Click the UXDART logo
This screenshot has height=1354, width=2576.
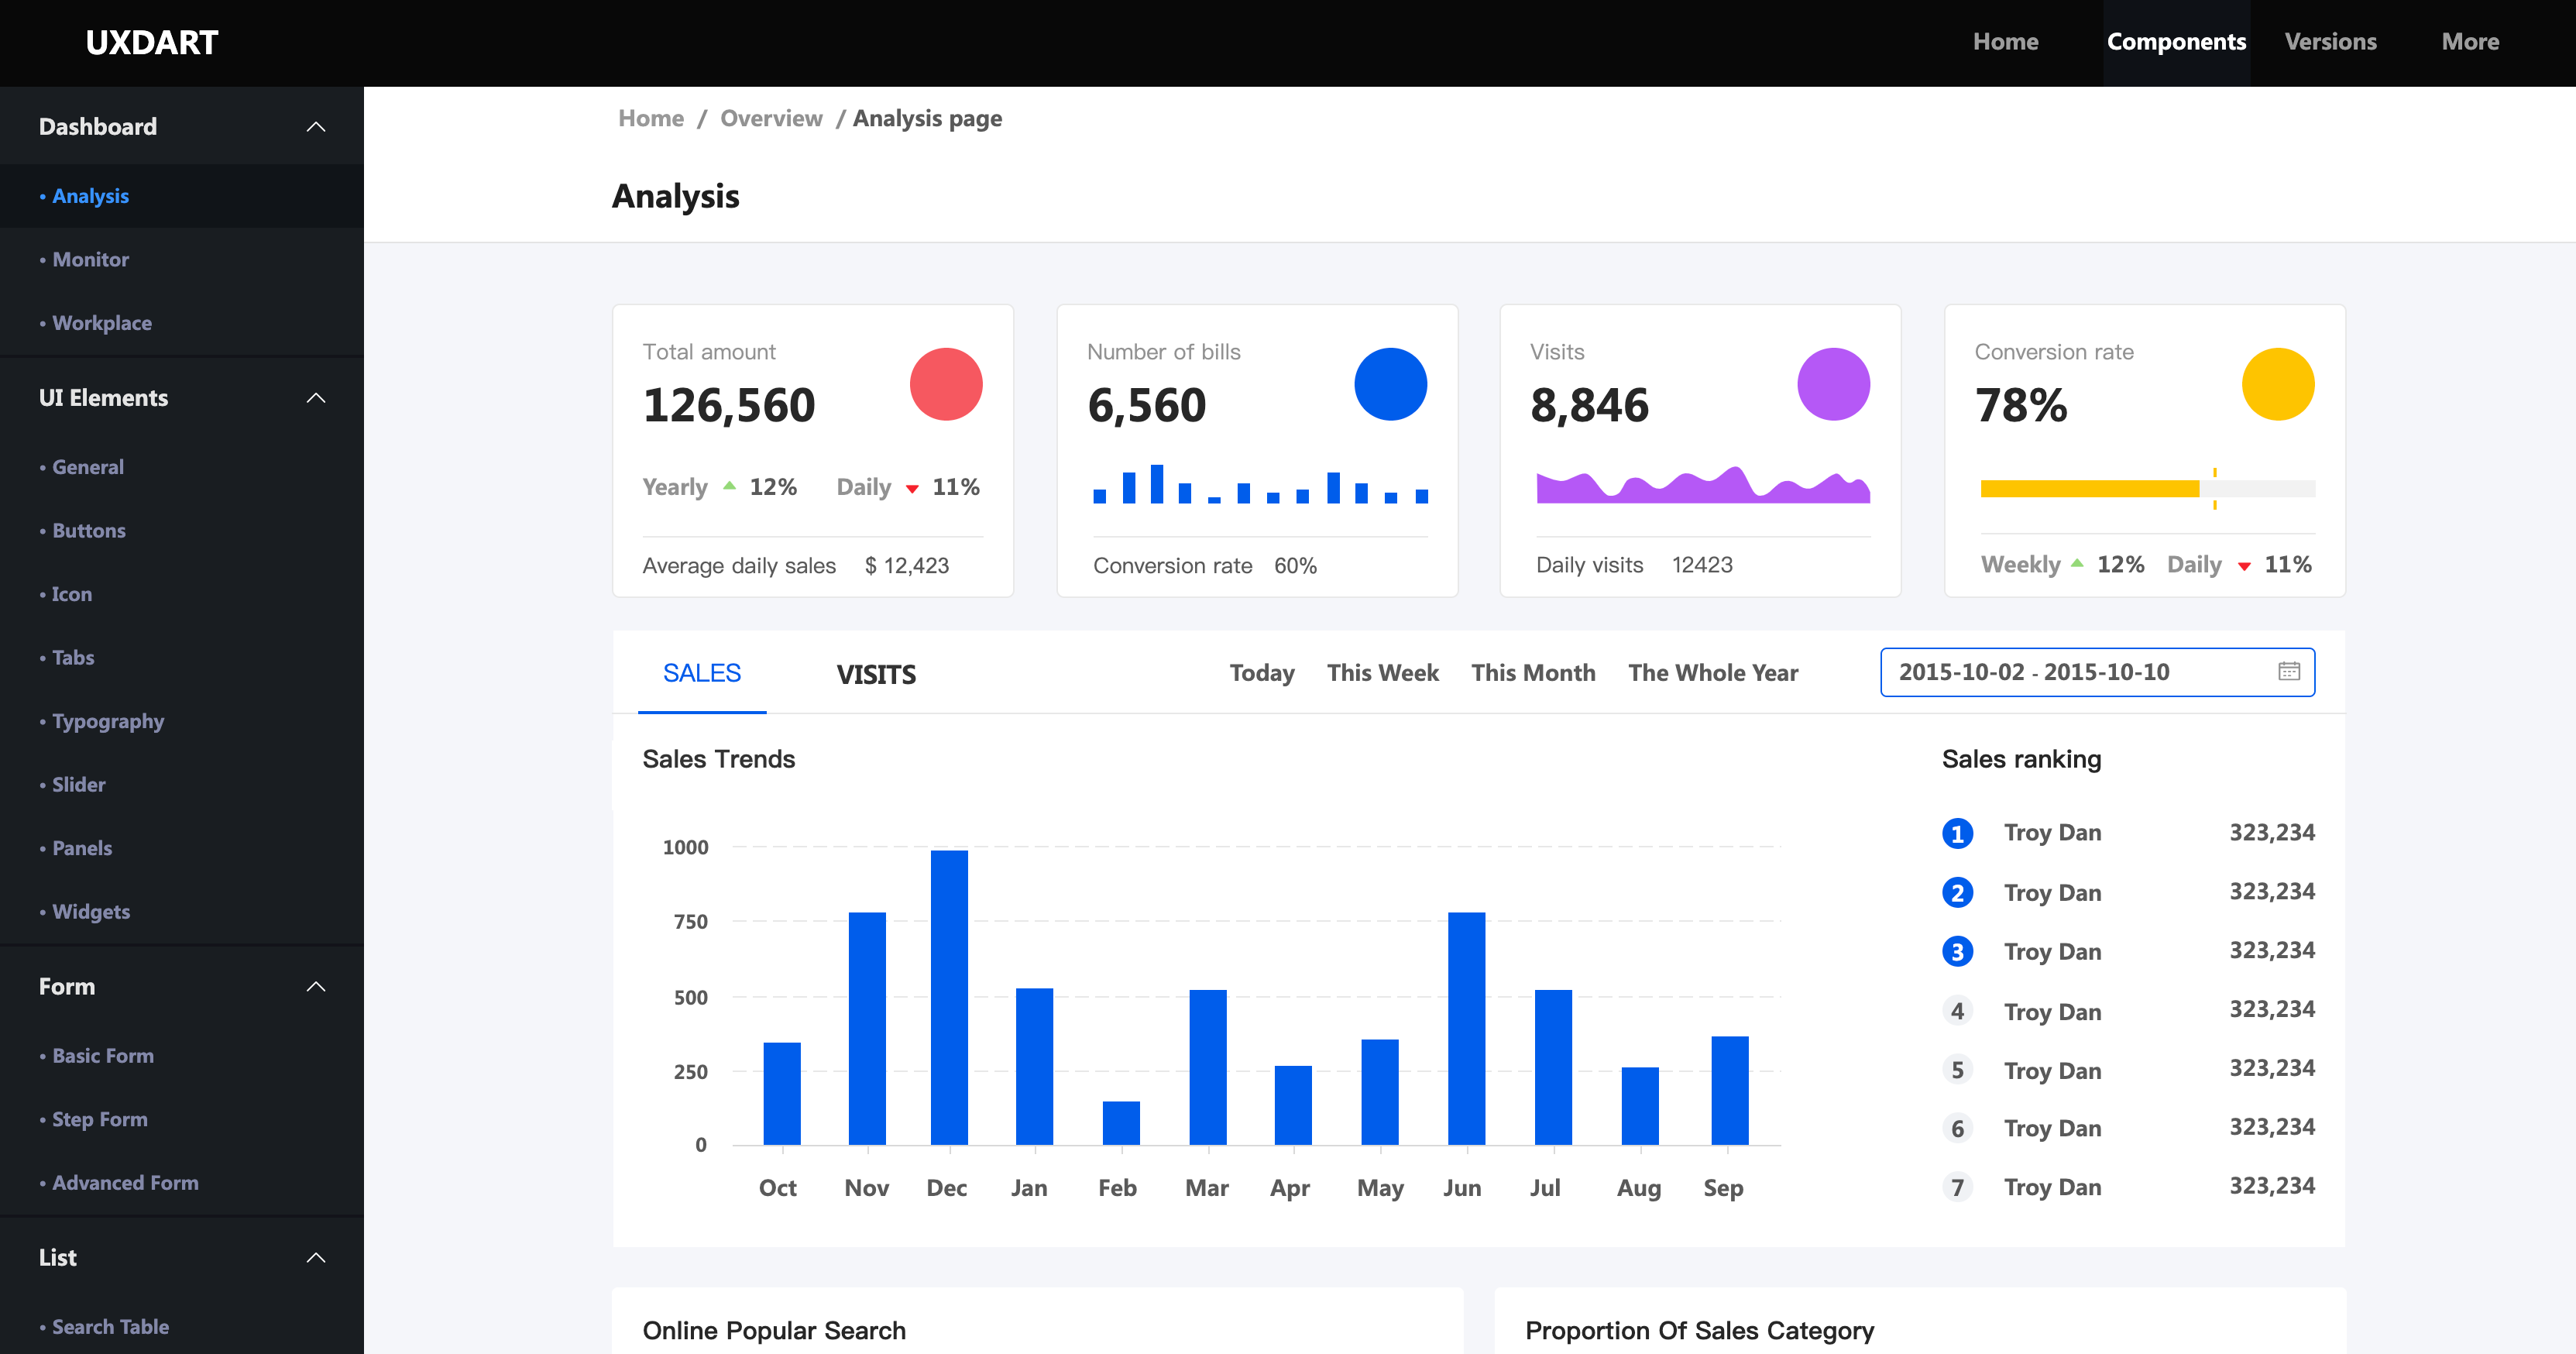click(x=151, y=42)
